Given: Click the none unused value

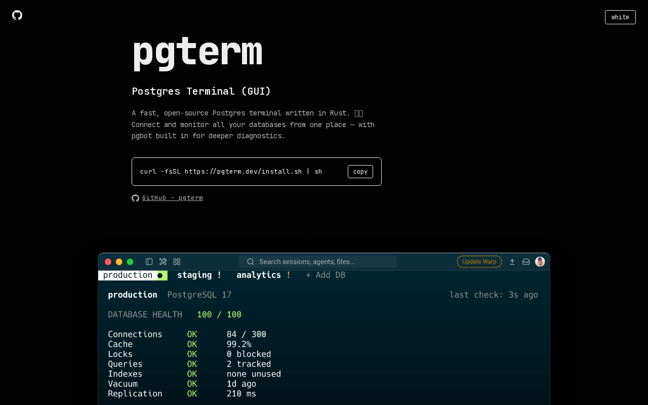Looking at the screenshot, I should click(x=254, y=374).
